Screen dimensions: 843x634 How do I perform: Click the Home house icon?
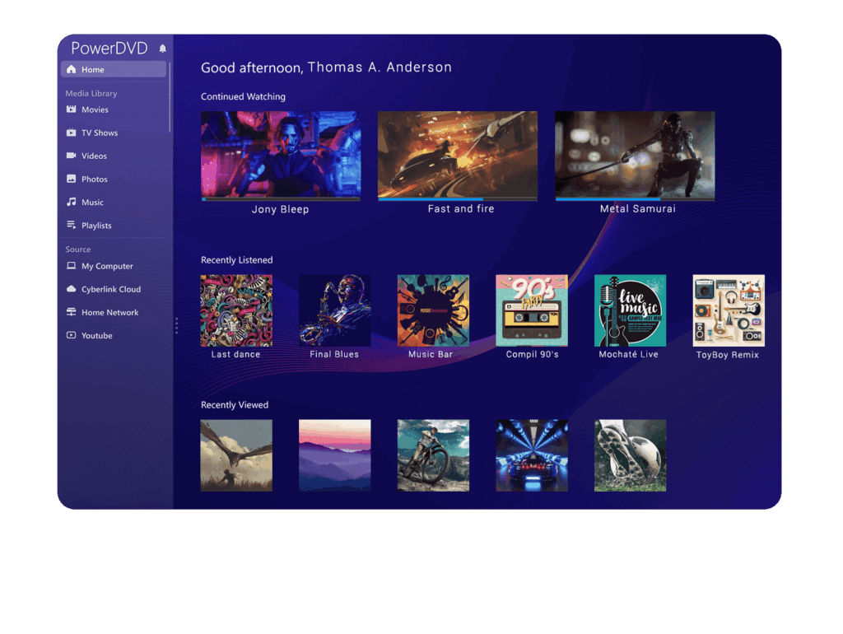point(71,69)
